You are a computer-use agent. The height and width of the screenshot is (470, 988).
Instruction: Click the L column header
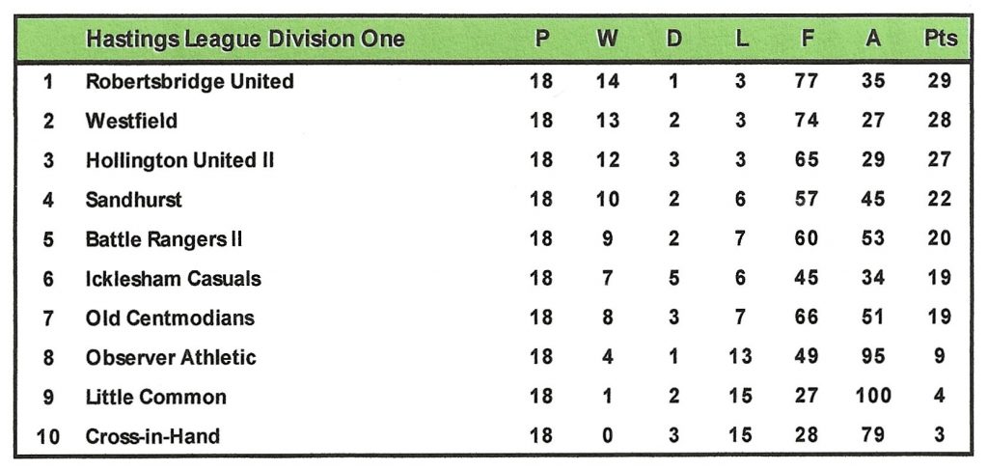(x=740, y=40)
